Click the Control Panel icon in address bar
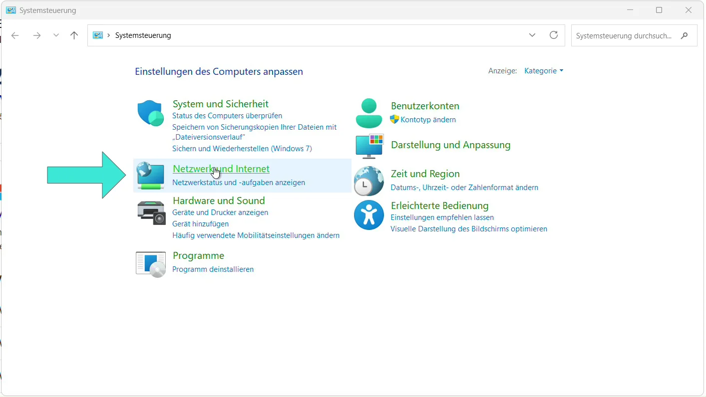706x397 pixels. pos(98,35)
